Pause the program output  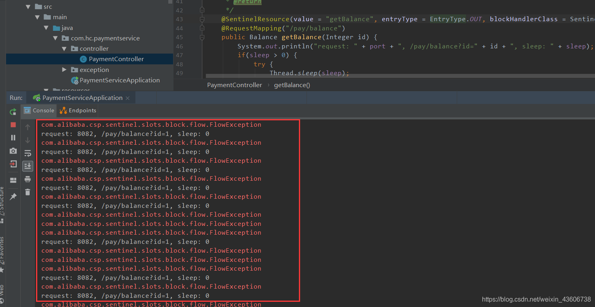pyautogui.click(x=13, y=138)
